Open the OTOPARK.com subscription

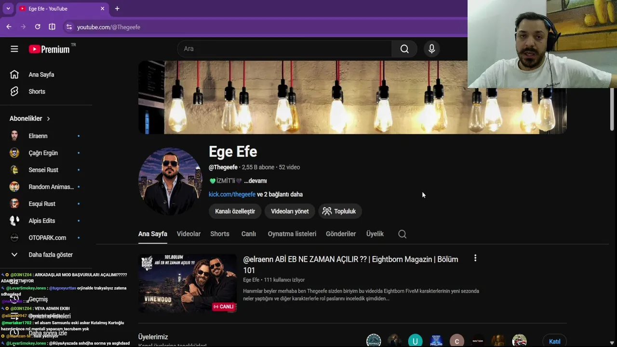click(x=46, y=238)
